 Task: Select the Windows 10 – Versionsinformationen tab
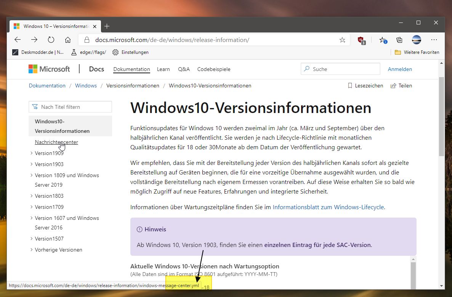click(x=55, y=26)
